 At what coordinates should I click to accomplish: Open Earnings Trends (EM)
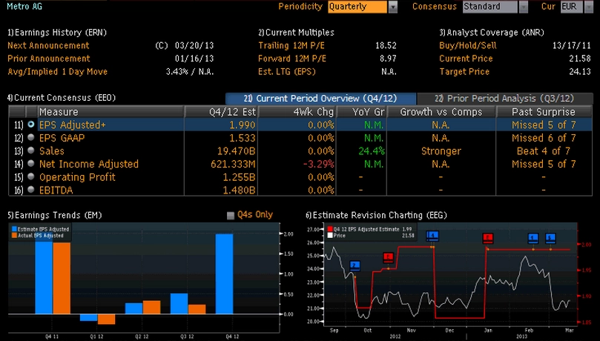[55, 215]
